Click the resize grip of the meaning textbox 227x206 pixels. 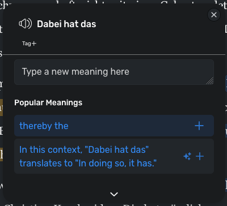pos(210,81)
